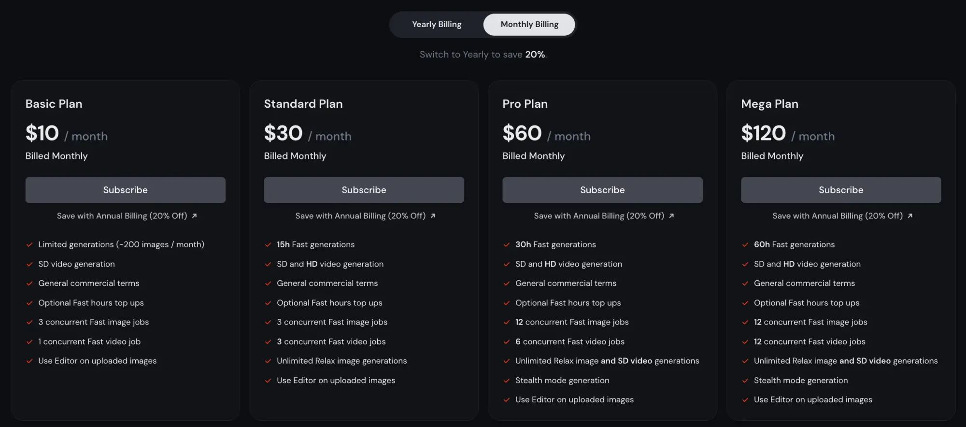Subscribe to the Mega Plan
The width and height of the screenshot is (966, 427).
point(840,190)
